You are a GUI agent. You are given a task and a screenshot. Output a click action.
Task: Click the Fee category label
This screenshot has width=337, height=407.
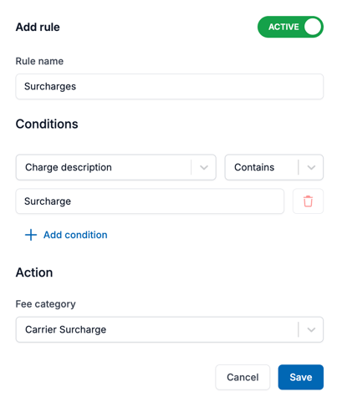click(x=45, y=304)
